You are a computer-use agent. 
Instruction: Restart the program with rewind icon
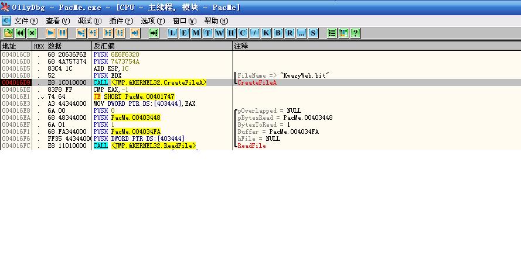pyautogui.click(x=21, y=33)
